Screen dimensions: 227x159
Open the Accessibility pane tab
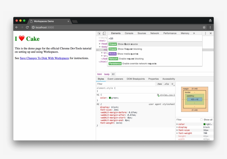point(169,79)
